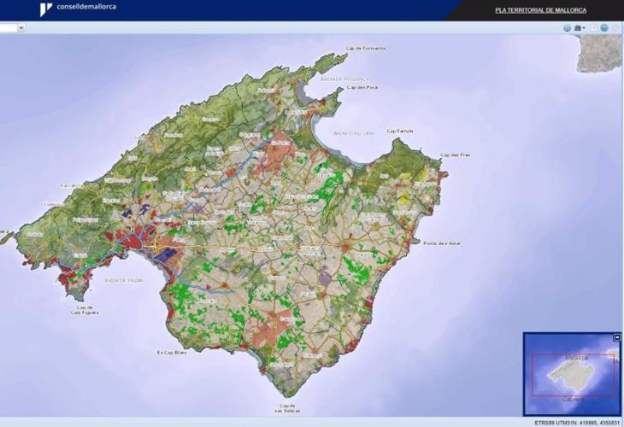
Task: Click the white document icon in toolbar
Action: click(594, 27)
